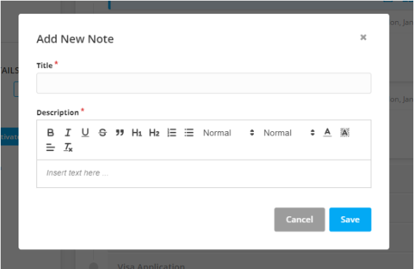Open the first Normal dropdown
This screenshot has height=269, width=414.
228,133
